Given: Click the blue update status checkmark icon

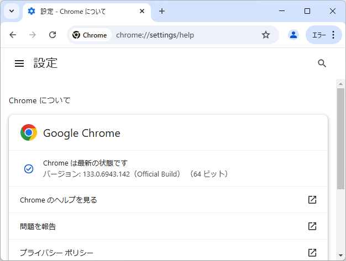Looking at the screenshot, I should tap(29, 169).
